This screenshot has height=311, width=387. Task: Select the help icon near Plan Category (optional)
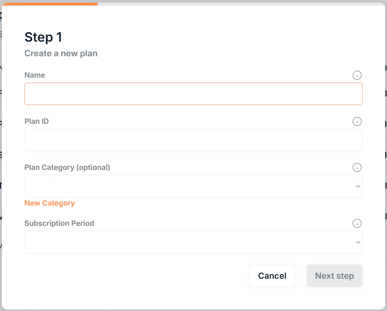coord(357,167)
